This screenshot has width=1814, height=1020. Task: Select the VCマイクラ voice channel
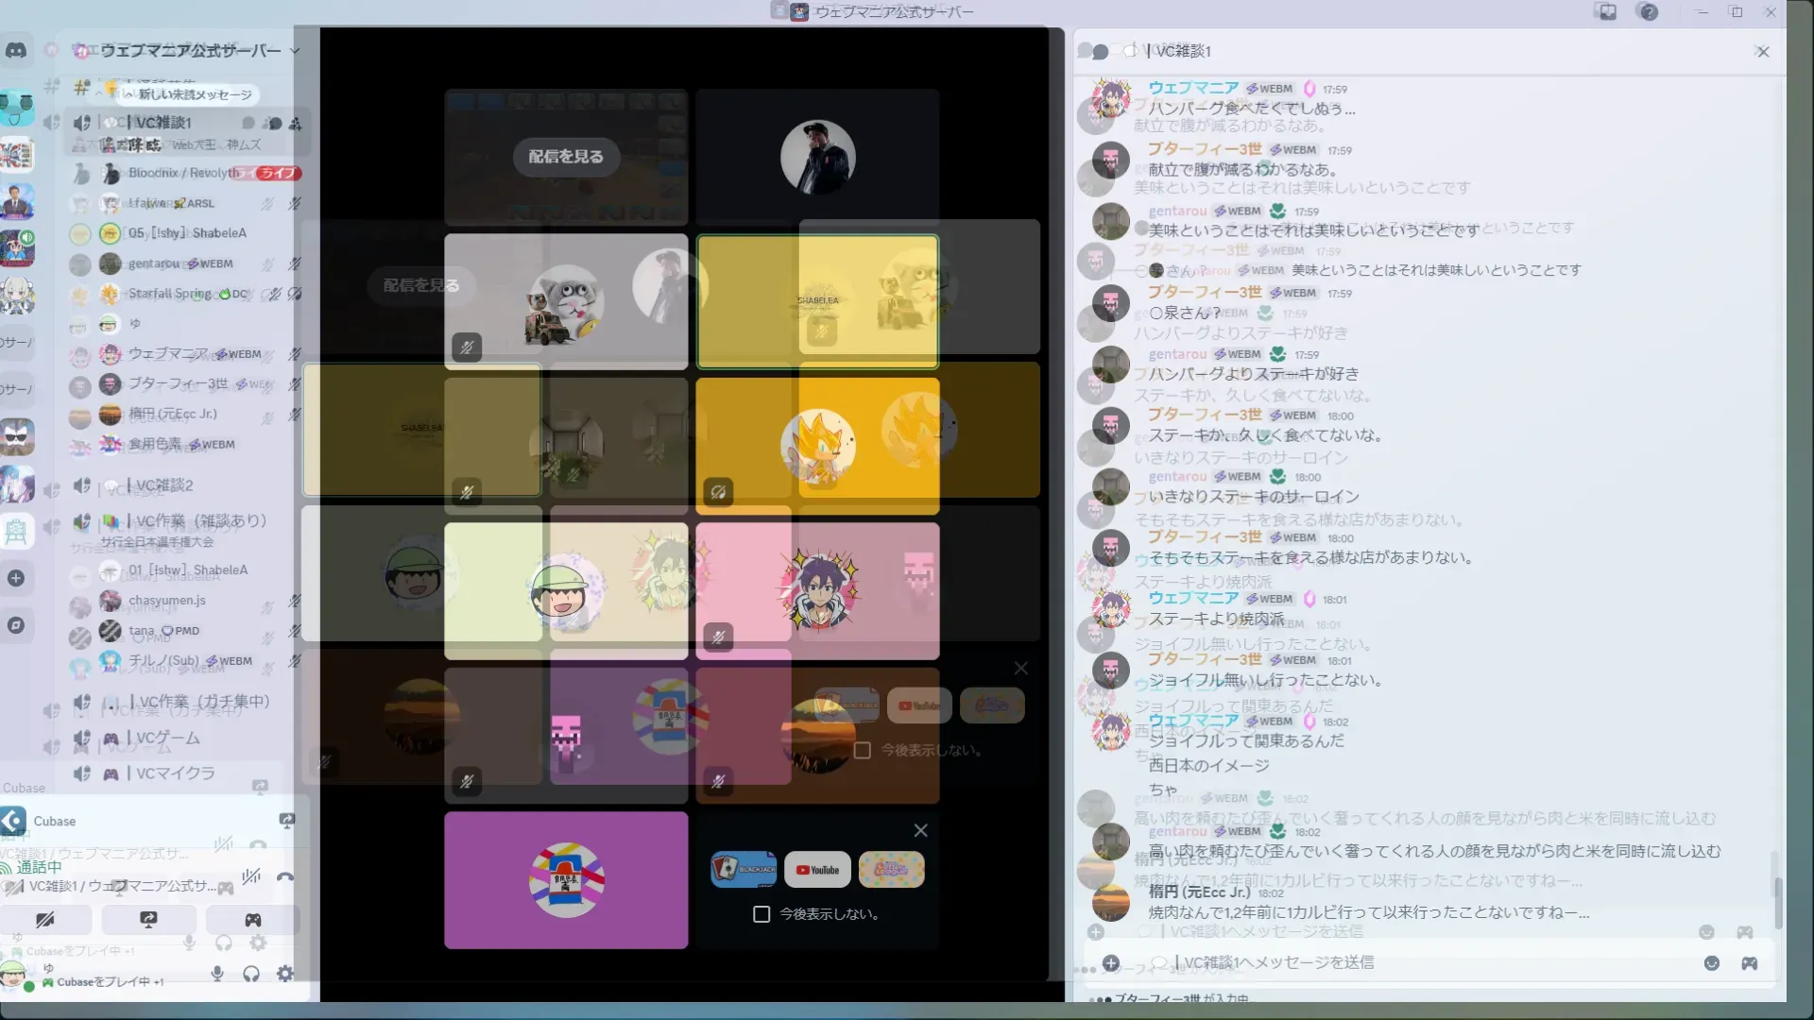[175, 773]
